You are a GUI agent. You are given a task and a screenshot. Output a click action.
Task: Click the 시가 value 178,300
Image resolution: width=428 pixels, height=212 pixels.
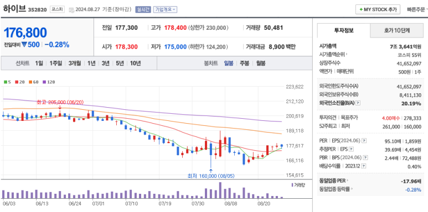[126, 47]
